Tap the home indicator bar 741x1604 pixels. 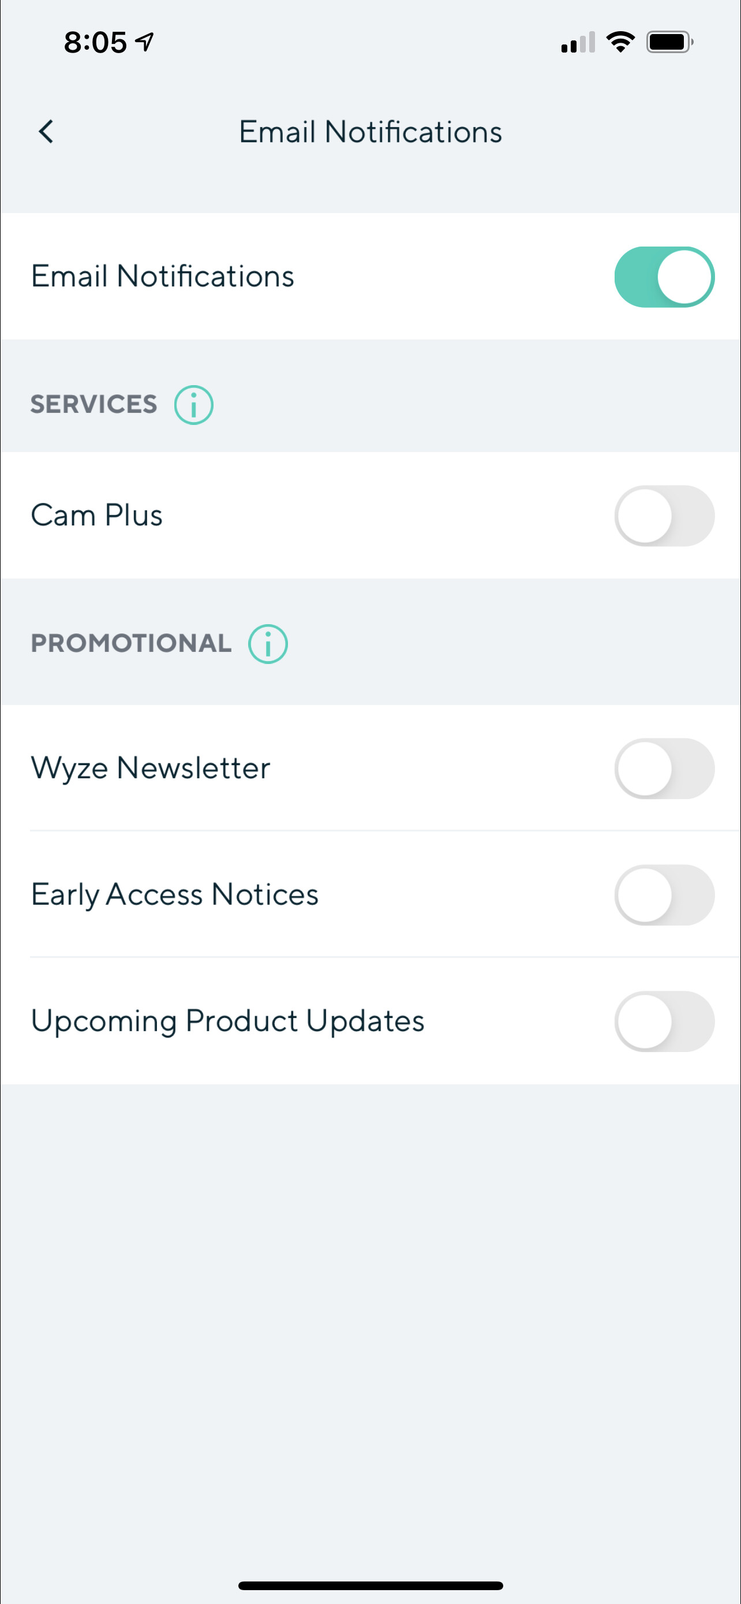click(370, 1586)
